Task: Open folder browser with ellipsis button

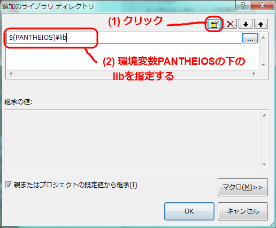Action: [250, 38]
